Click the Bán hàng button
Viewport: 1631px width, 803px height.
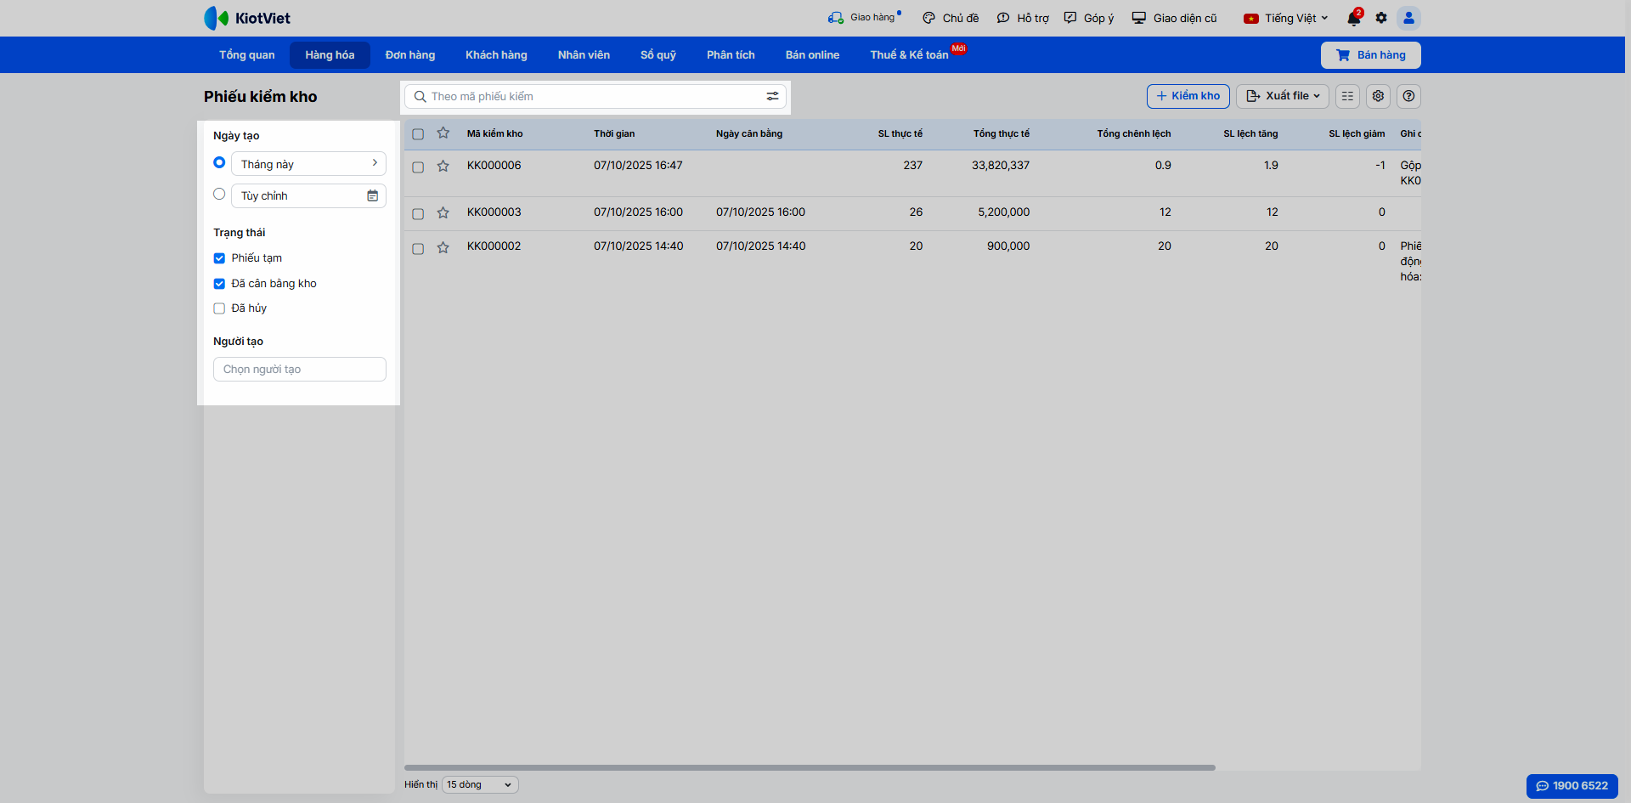(x=1371, y=55)
